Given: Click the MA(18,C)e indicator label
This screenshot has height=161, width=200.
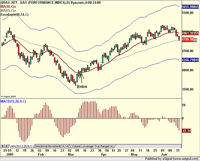Looking at the screenshot, I should coord(8,7).
